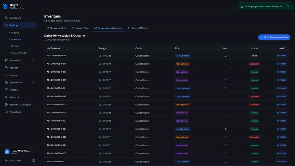Expand the Pembelian menu chevron
295x166 pixels.
33,61
